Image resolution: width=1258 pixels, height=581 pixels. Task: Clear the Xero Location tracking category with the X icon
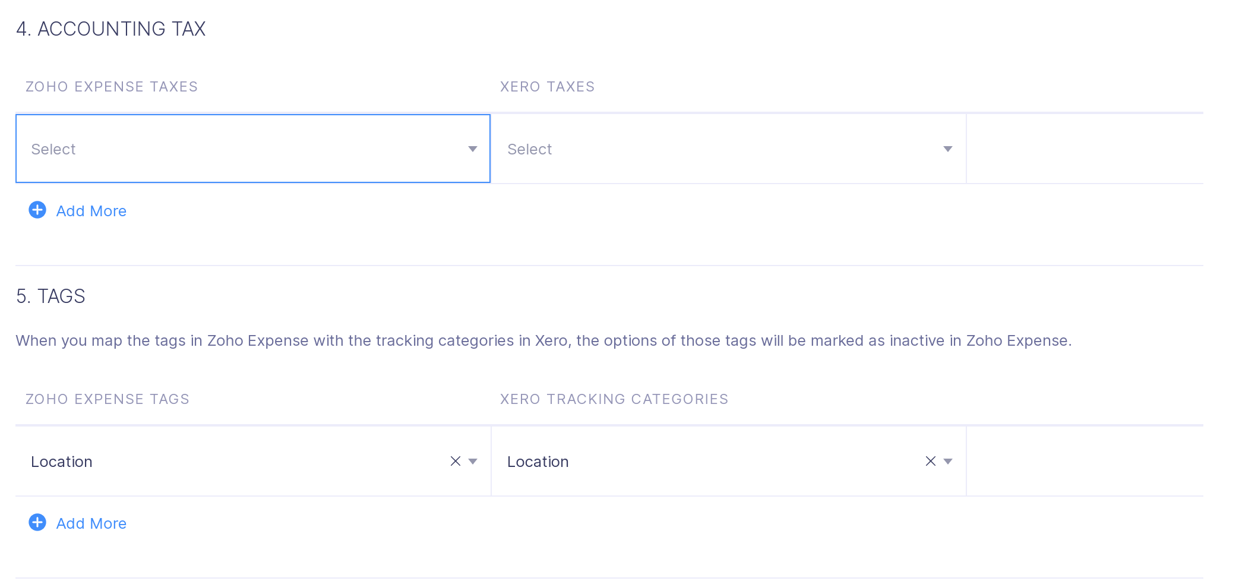pos(930,461)
